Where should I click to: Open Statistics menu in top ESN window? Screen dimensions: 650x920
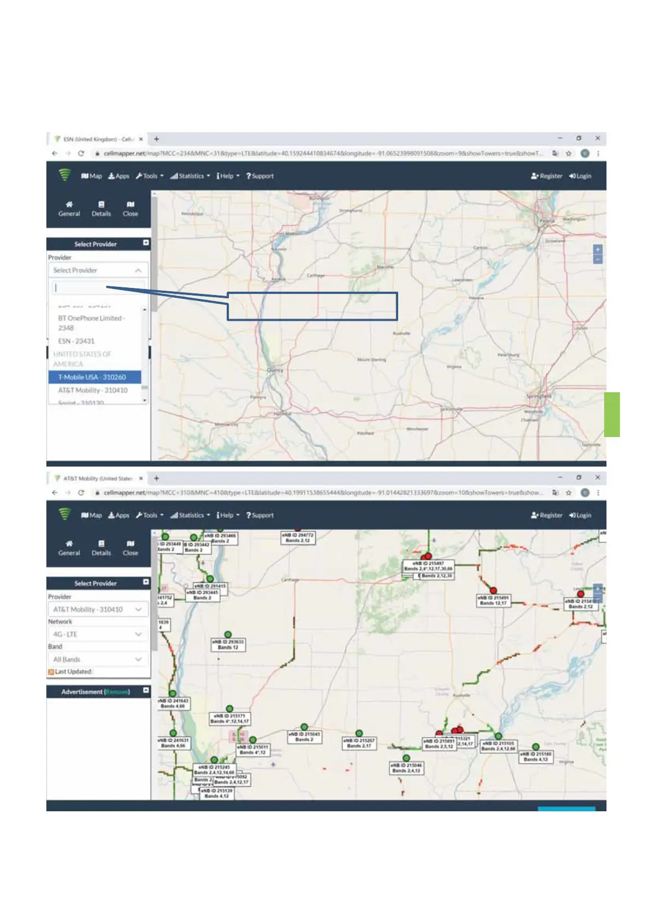pos(190,176)
